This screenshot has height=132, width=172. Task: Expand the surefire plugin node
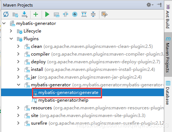point(18,123)
